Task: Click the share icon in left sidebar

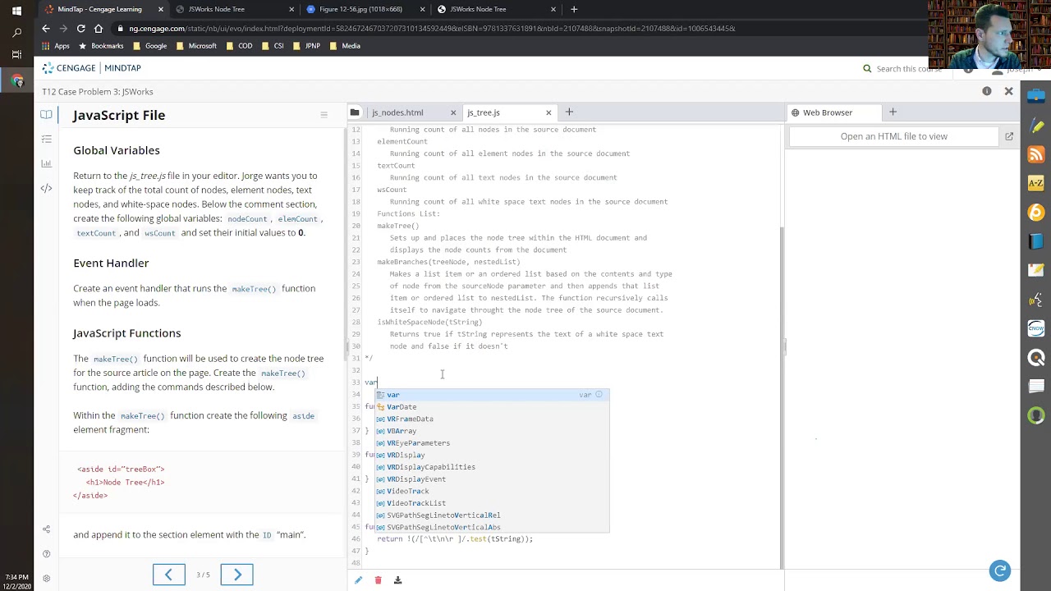Action: tap(46, 529)
